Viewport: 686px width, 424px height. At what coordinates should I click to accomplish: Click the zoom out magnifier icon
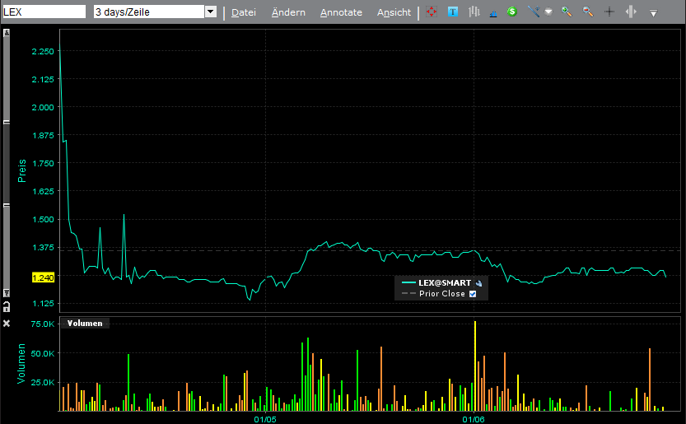[x=588, y=12]
